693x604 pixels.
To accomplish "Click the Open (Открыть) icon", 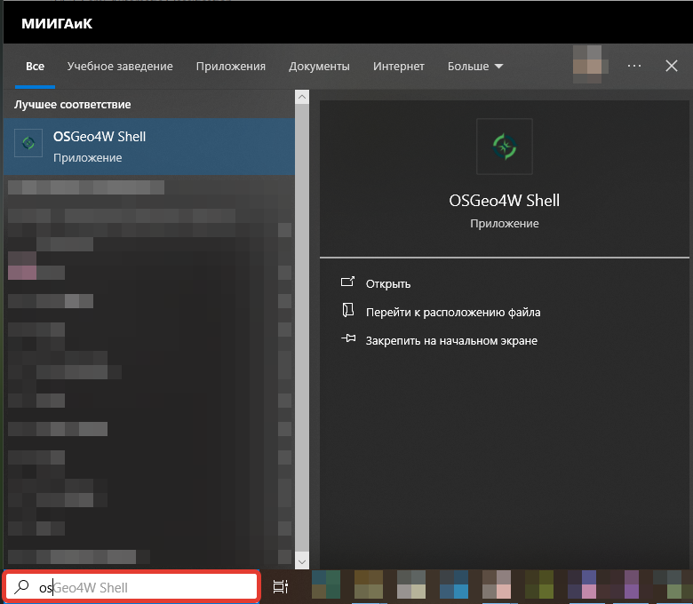I will [x=347, y=282].
